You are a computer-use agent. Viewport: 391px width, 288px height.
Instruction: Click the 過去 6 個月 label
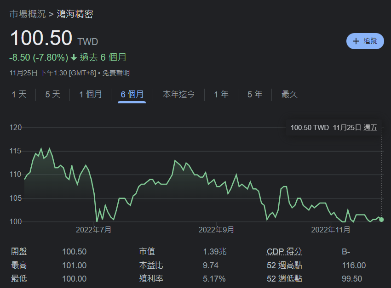click(103, 57)
